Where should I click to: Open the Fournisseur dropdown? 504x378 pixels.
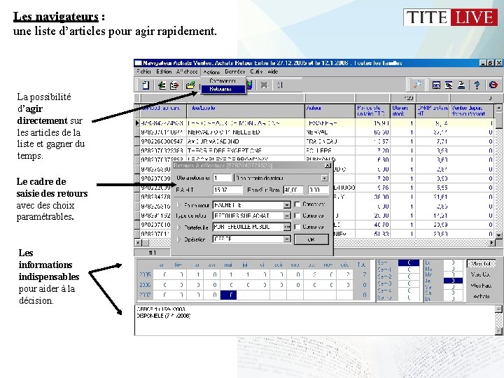click(287, 204)
